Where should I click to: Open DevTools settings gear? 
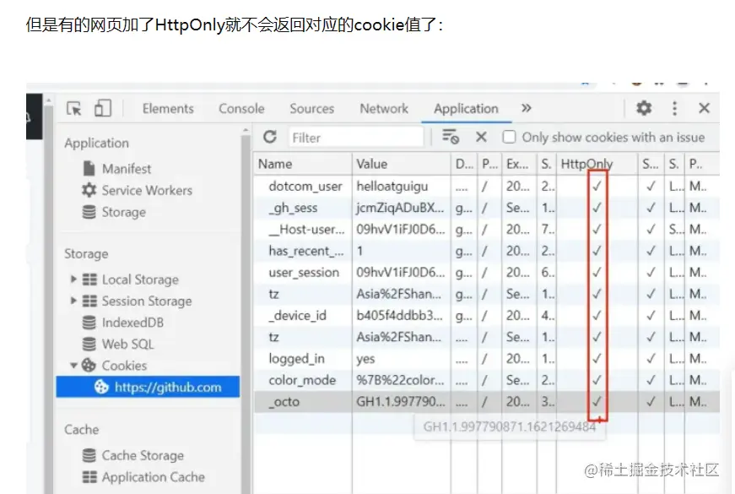pyautogui.click(x=644, y=108)
